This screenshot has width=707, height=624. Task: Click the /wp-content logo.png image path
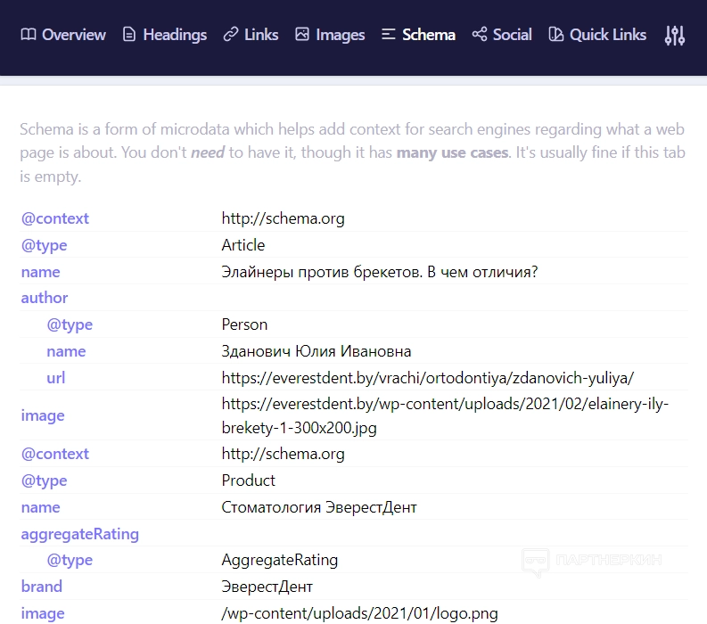[359, 613]
